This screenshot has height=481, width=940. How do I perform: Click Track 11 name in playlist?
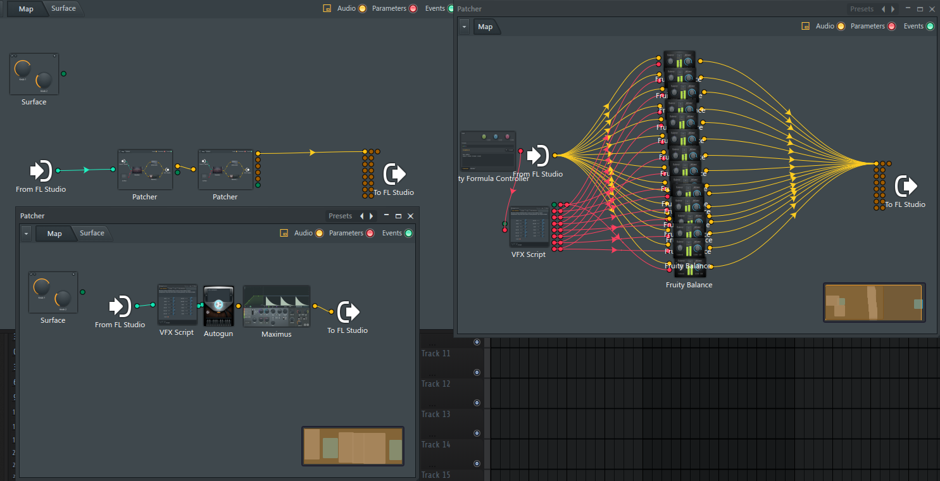[436, 353]
